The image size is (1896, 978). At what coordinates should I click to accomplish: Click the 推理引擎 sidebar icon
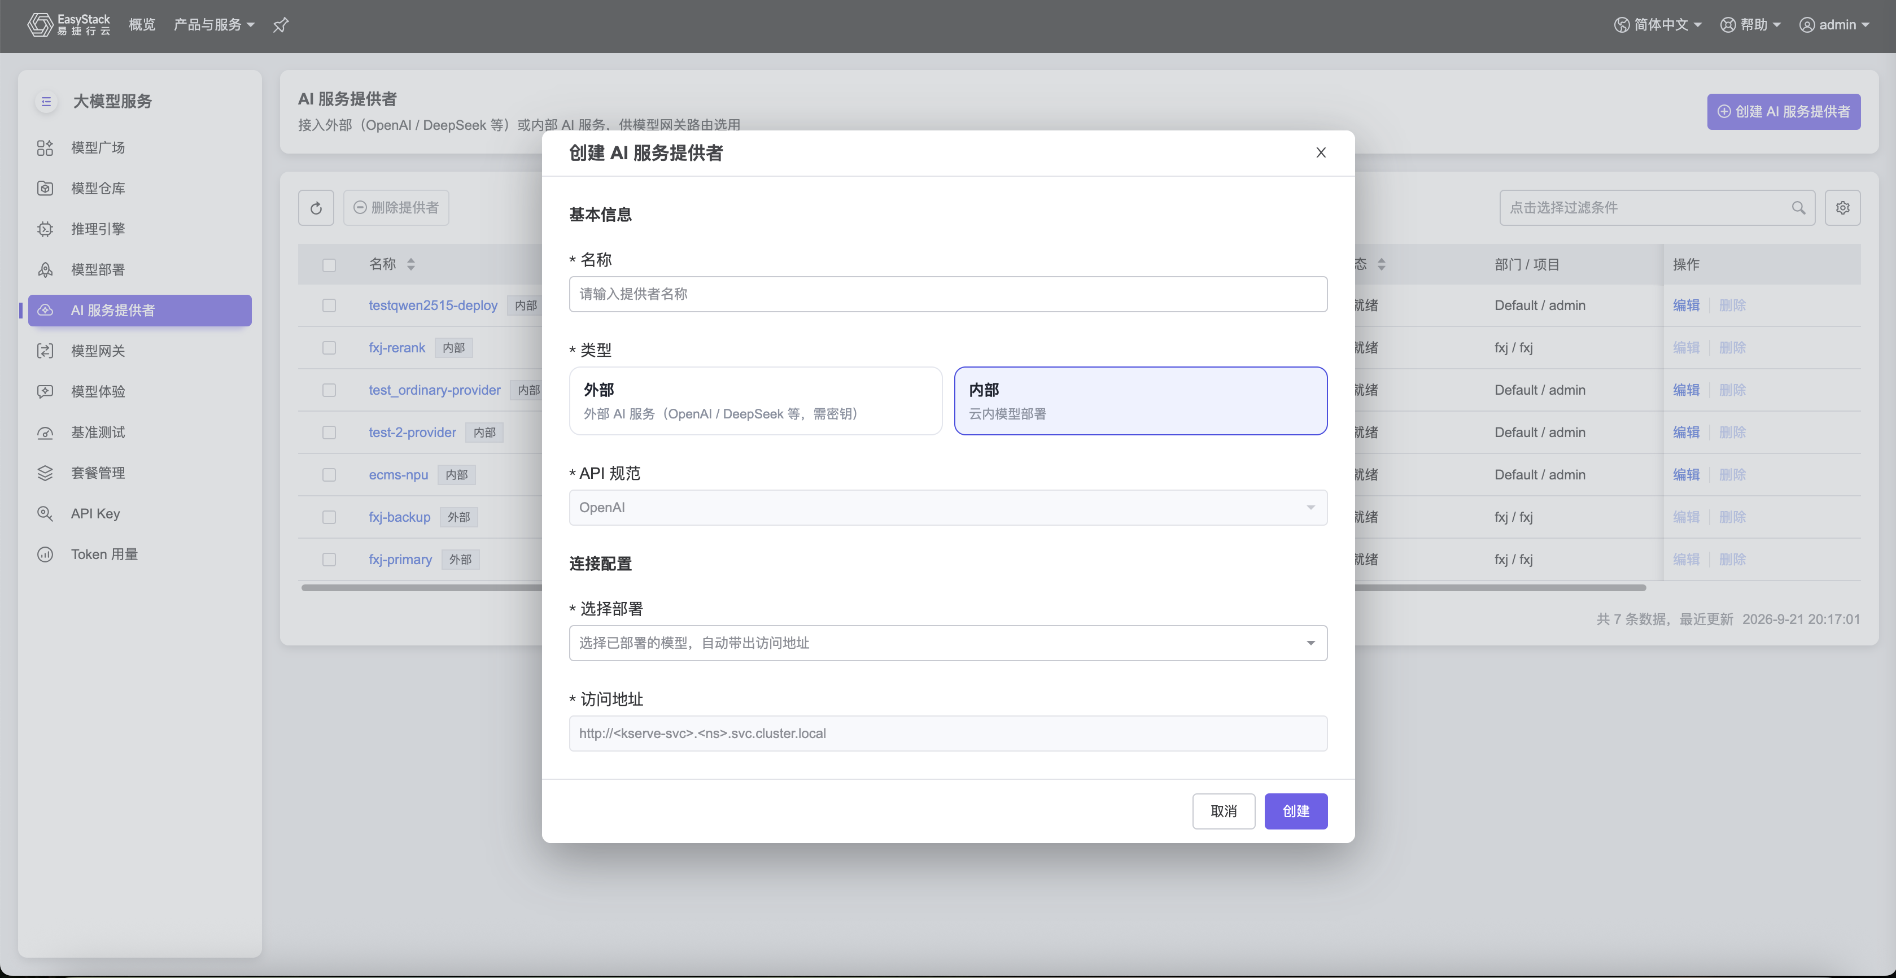45,229
